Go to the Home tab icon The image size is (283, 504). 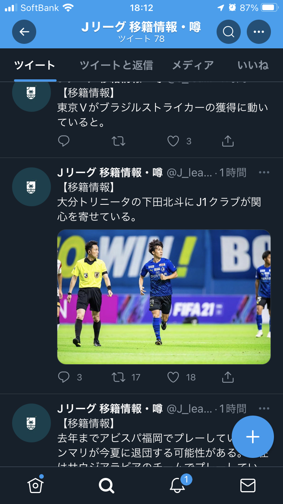tap(35, 485)
